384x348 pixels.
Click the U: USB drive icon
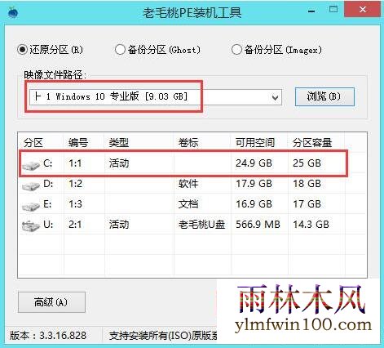click(x=31, y=226)
